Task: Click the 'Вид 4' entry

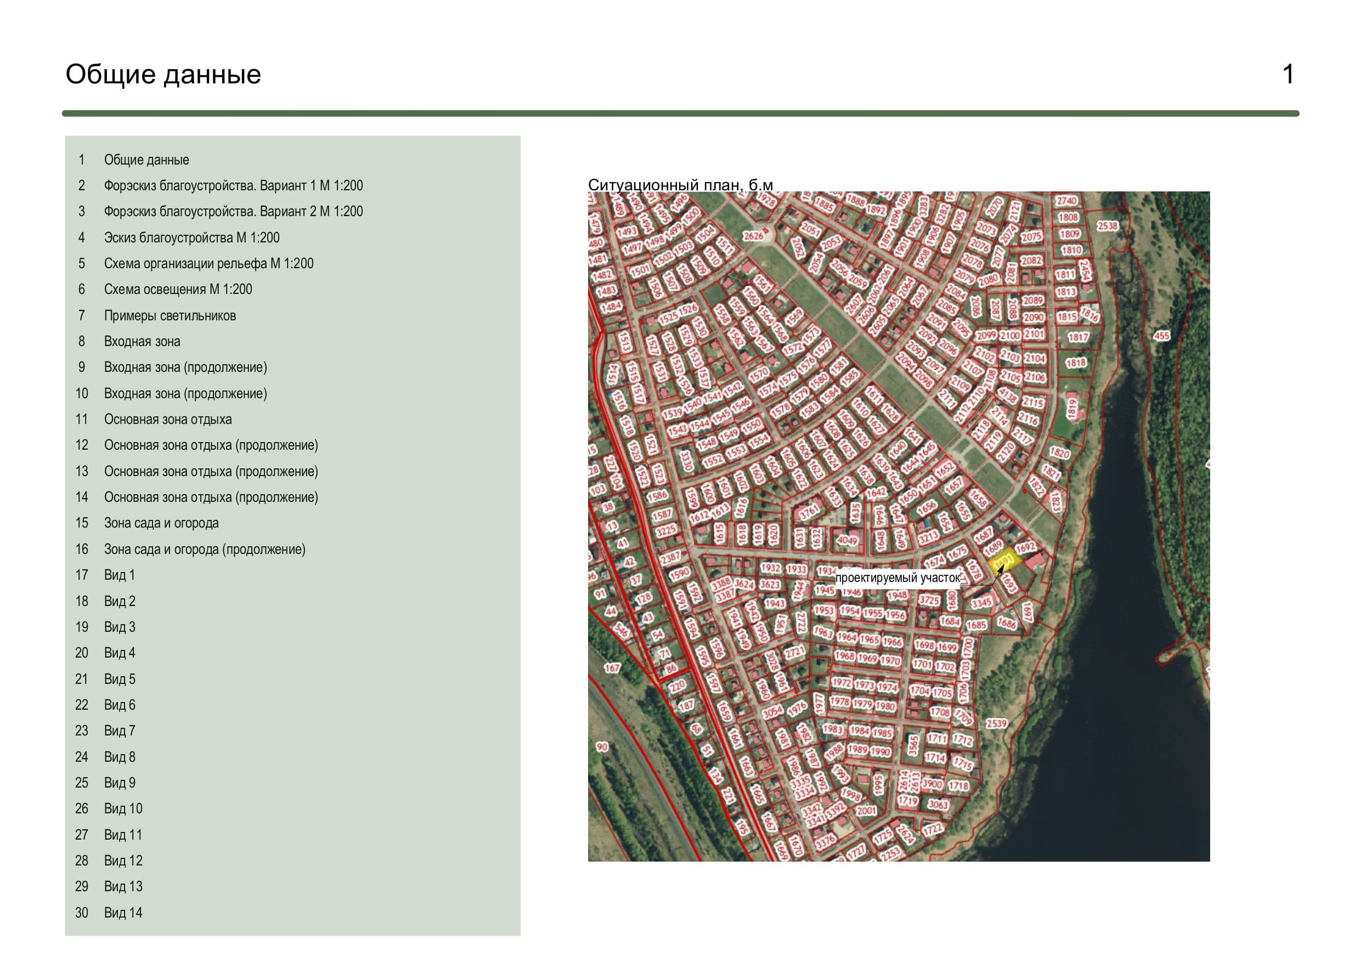Action: tap(120, 653)
